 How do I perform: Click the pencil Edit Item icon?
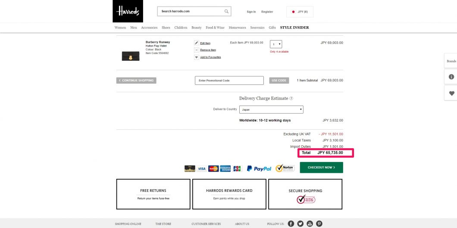[197, 43]
